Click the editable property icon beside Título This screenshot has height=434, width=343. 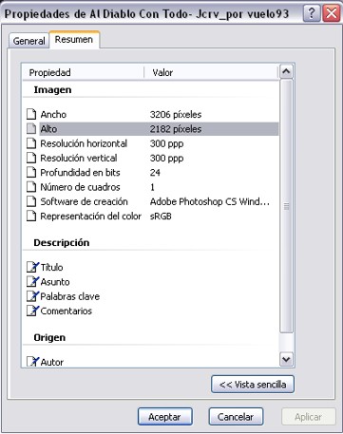(x=32, y=267)
